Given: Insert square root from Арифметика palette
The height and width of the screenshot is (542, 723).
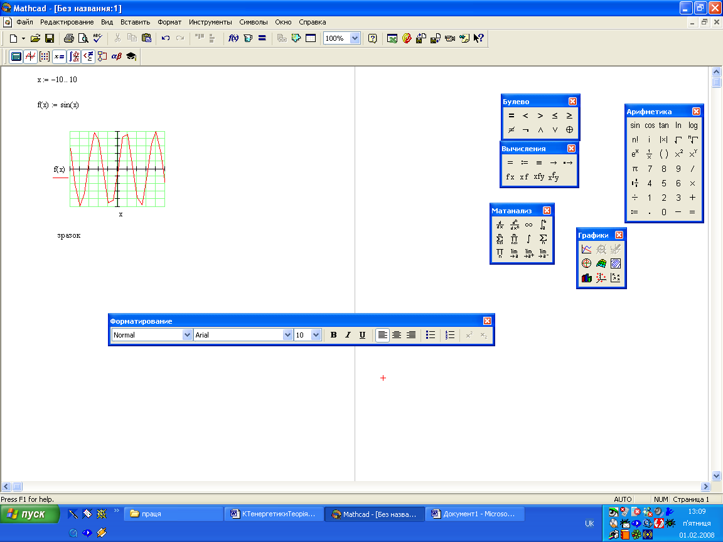Looking at the screenshot, I should click(678, 140).
